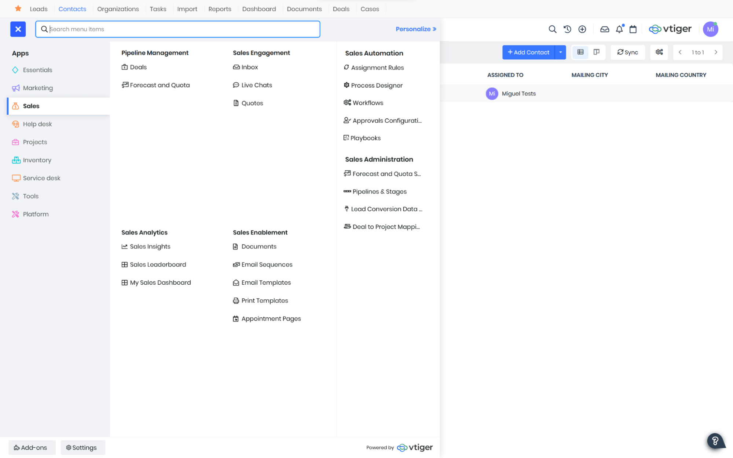This screenshot has width=733, height=458.
Task: Open the Sales Insights analytics icon
Action: (125, 247)
